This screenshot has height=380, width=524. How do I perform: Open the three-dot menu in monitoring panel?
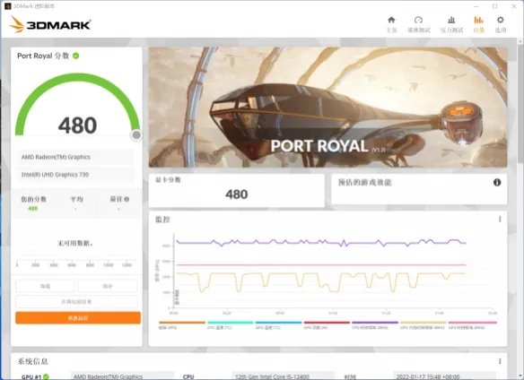pyautogui.click(x=500, y=219)
